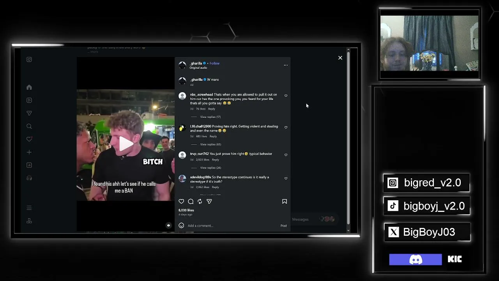The height and width of the screenshot is (281, 499).
Task: Close the post modal with the X
Action: point(340,58)
